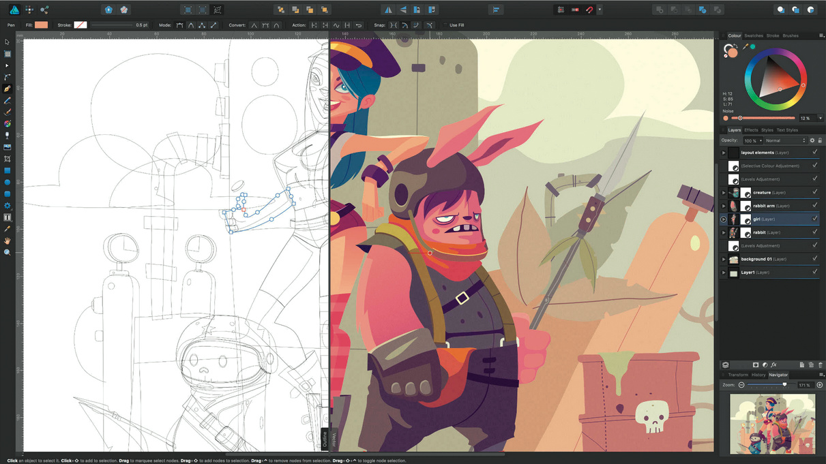Image resolution: width=826 pixels, height=464 pixels.
Task: Click the Navigator preview thumbnail
Action: [x=772, y=423]
